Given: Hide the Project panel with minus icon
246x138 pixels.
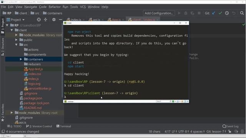Looking at the screenshot, I should (61, 20).
